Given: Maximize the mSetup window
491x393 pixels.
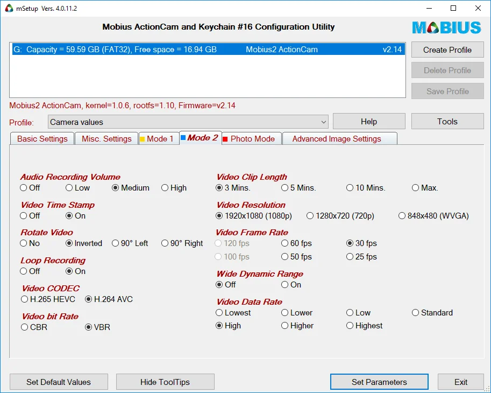Looking at the screenshot, I should [x=453, y=8].
